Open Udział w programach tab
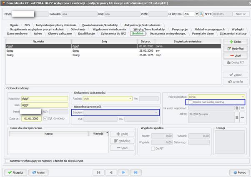This screenshot has width=251, height=177. coord(210,30)
